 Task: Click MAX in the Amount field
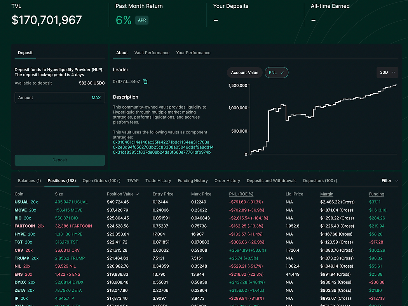pos(96,98)
